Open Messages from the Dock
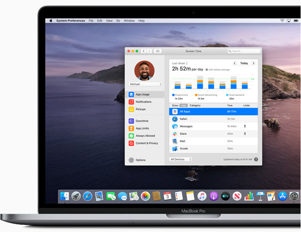The height and width of the screenshot is (232, 301). point(122,196)
